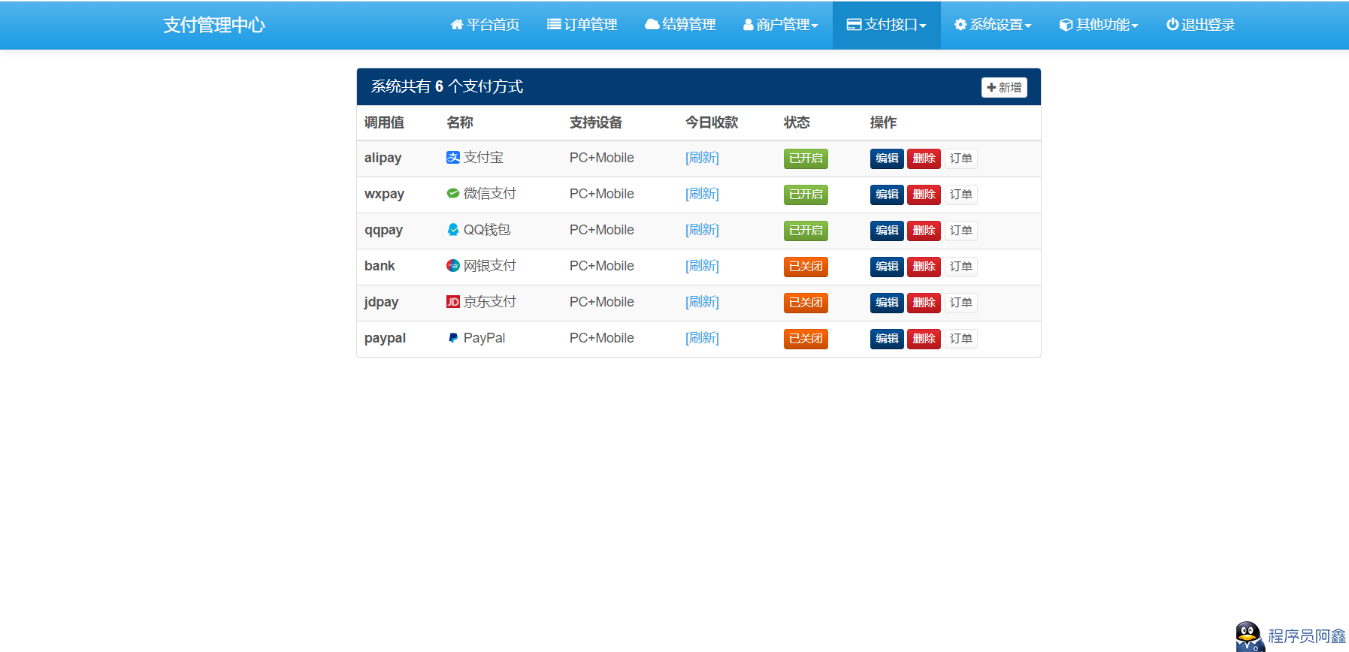Image resolution: width=1349 pixels, height=652 pixels.
Task: Click the PayPal logo icon
Action: pos(453,337)
